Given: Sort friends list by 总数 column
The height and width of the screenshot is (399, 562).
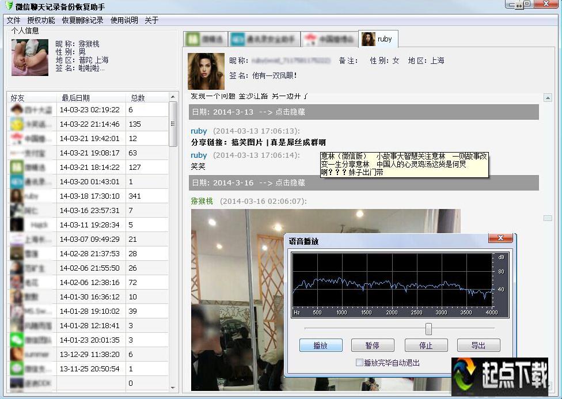Looking at the screenshot, I should 147,97.
